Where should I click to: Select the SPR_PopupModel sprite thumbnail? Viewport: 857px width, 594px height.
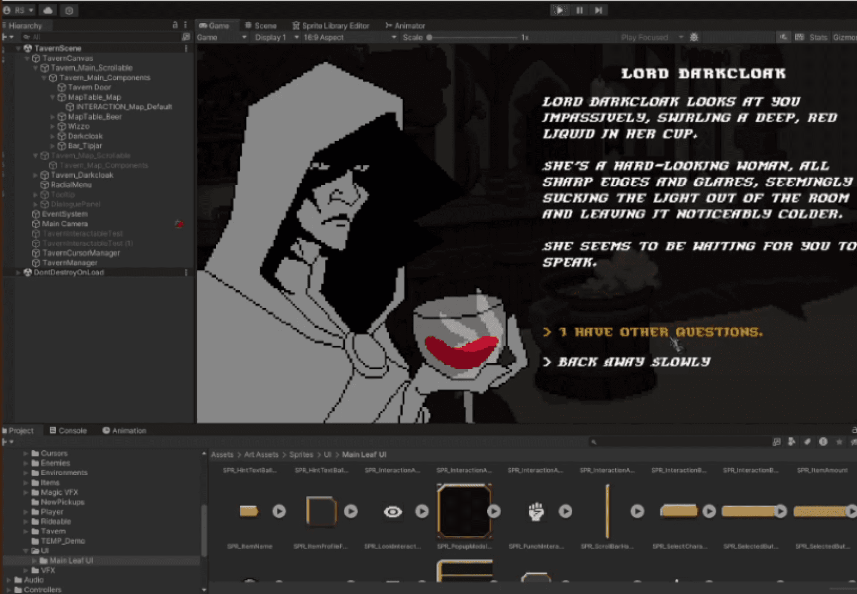pos(464,511)
